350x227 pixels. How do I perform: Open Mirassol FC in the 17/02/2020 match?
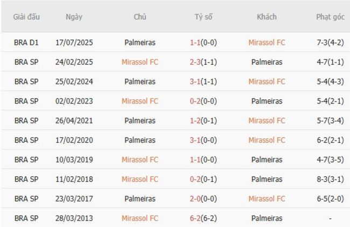[267, 140]
